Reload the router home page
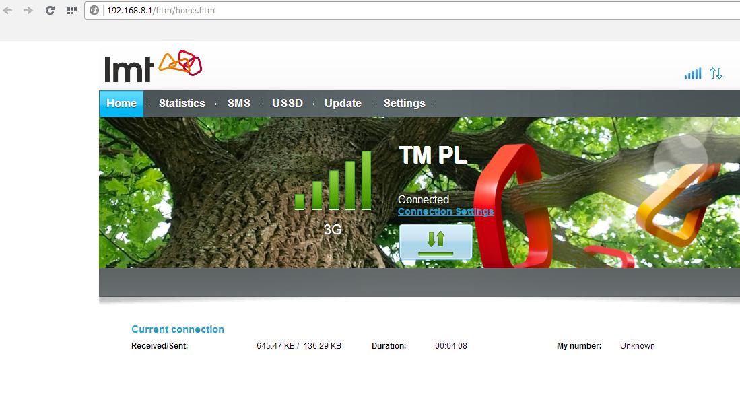The image size is (740, 408). (x=50, y=11)
